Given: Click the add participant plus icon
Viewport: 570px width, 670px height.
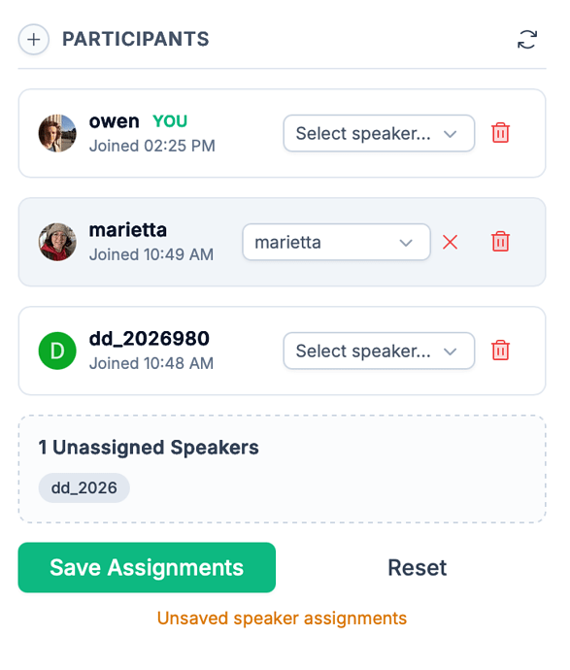Looking at the screenshot, I should pyautogui.click(x=34, y=39).
